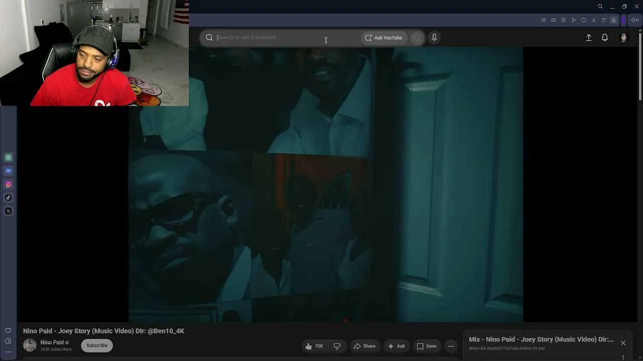643x361 pixels.
Task: Open the Nino Paid channel name link
Action: [52, 342]
